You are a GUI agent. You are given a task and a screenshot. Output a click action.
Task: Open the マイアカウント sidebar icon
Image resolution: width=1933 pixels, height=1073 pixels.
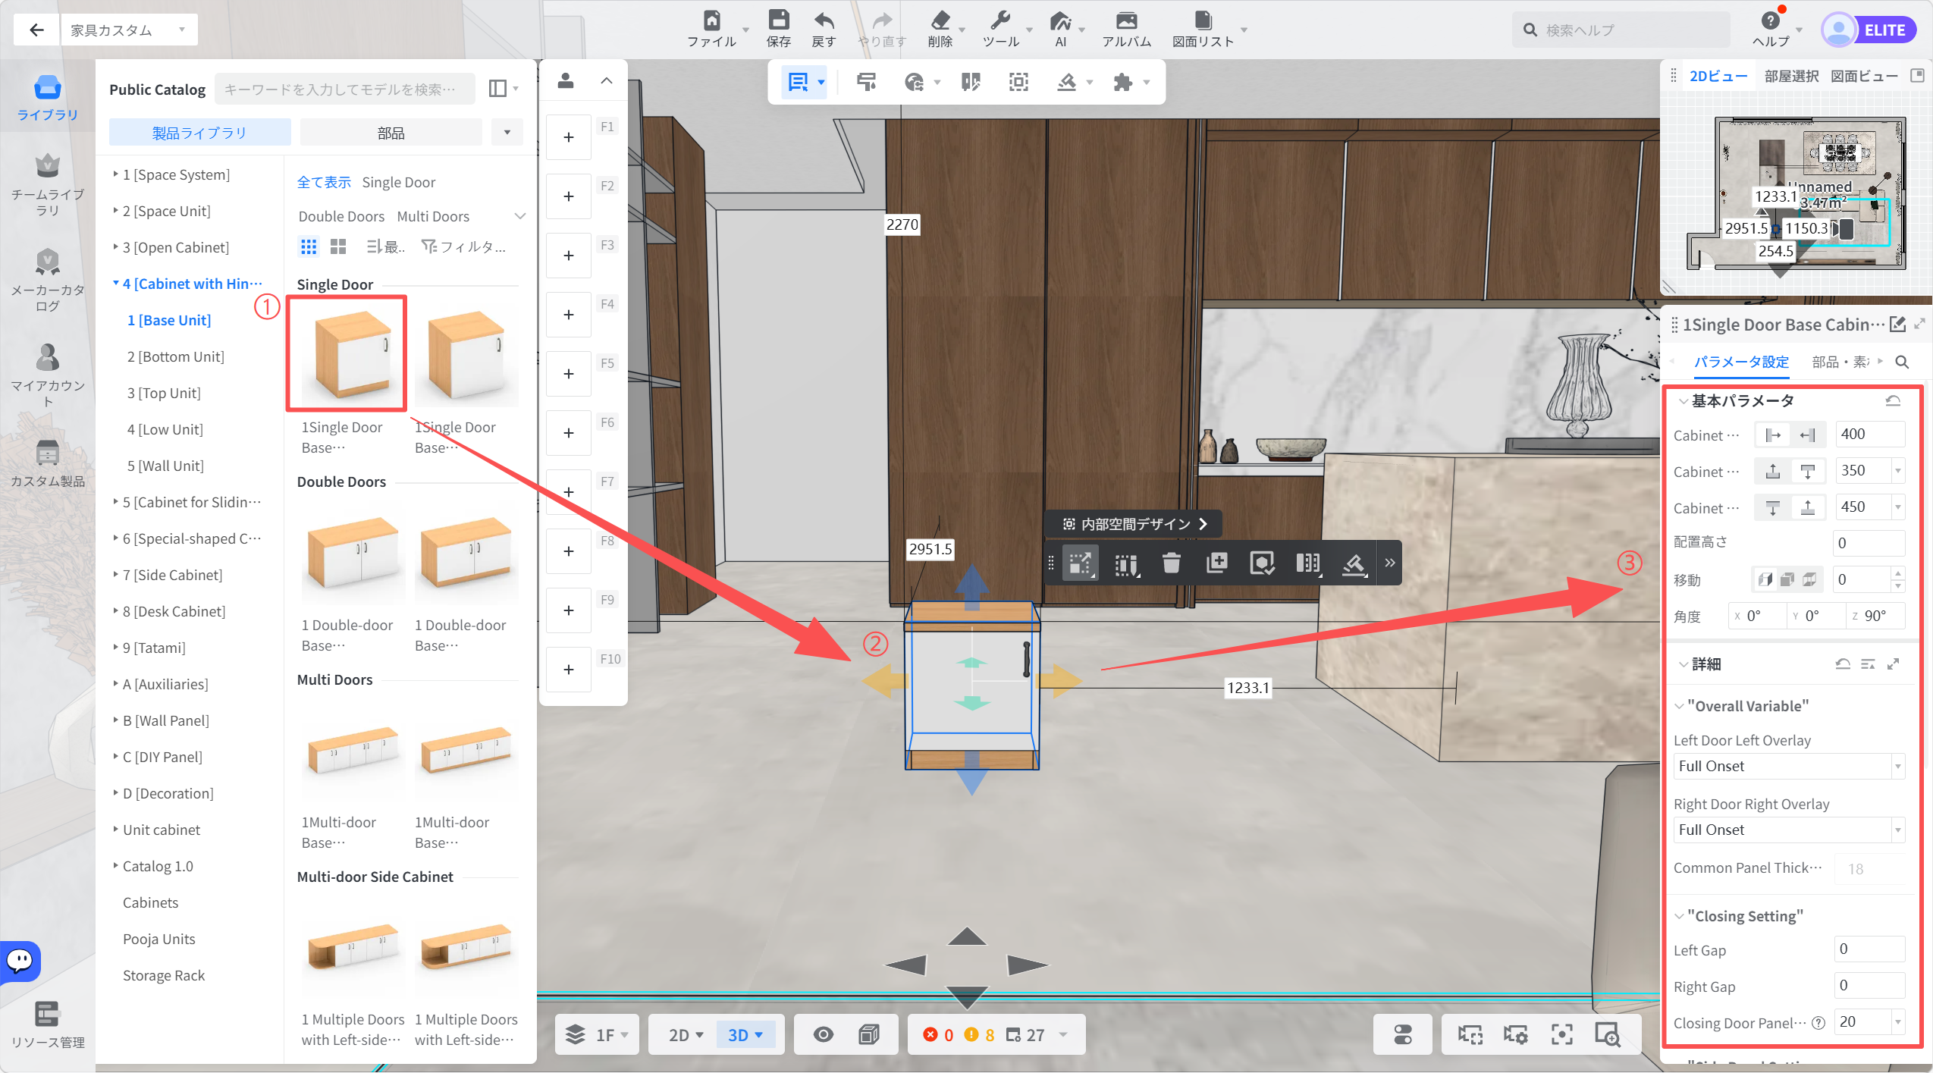point(48,357)
